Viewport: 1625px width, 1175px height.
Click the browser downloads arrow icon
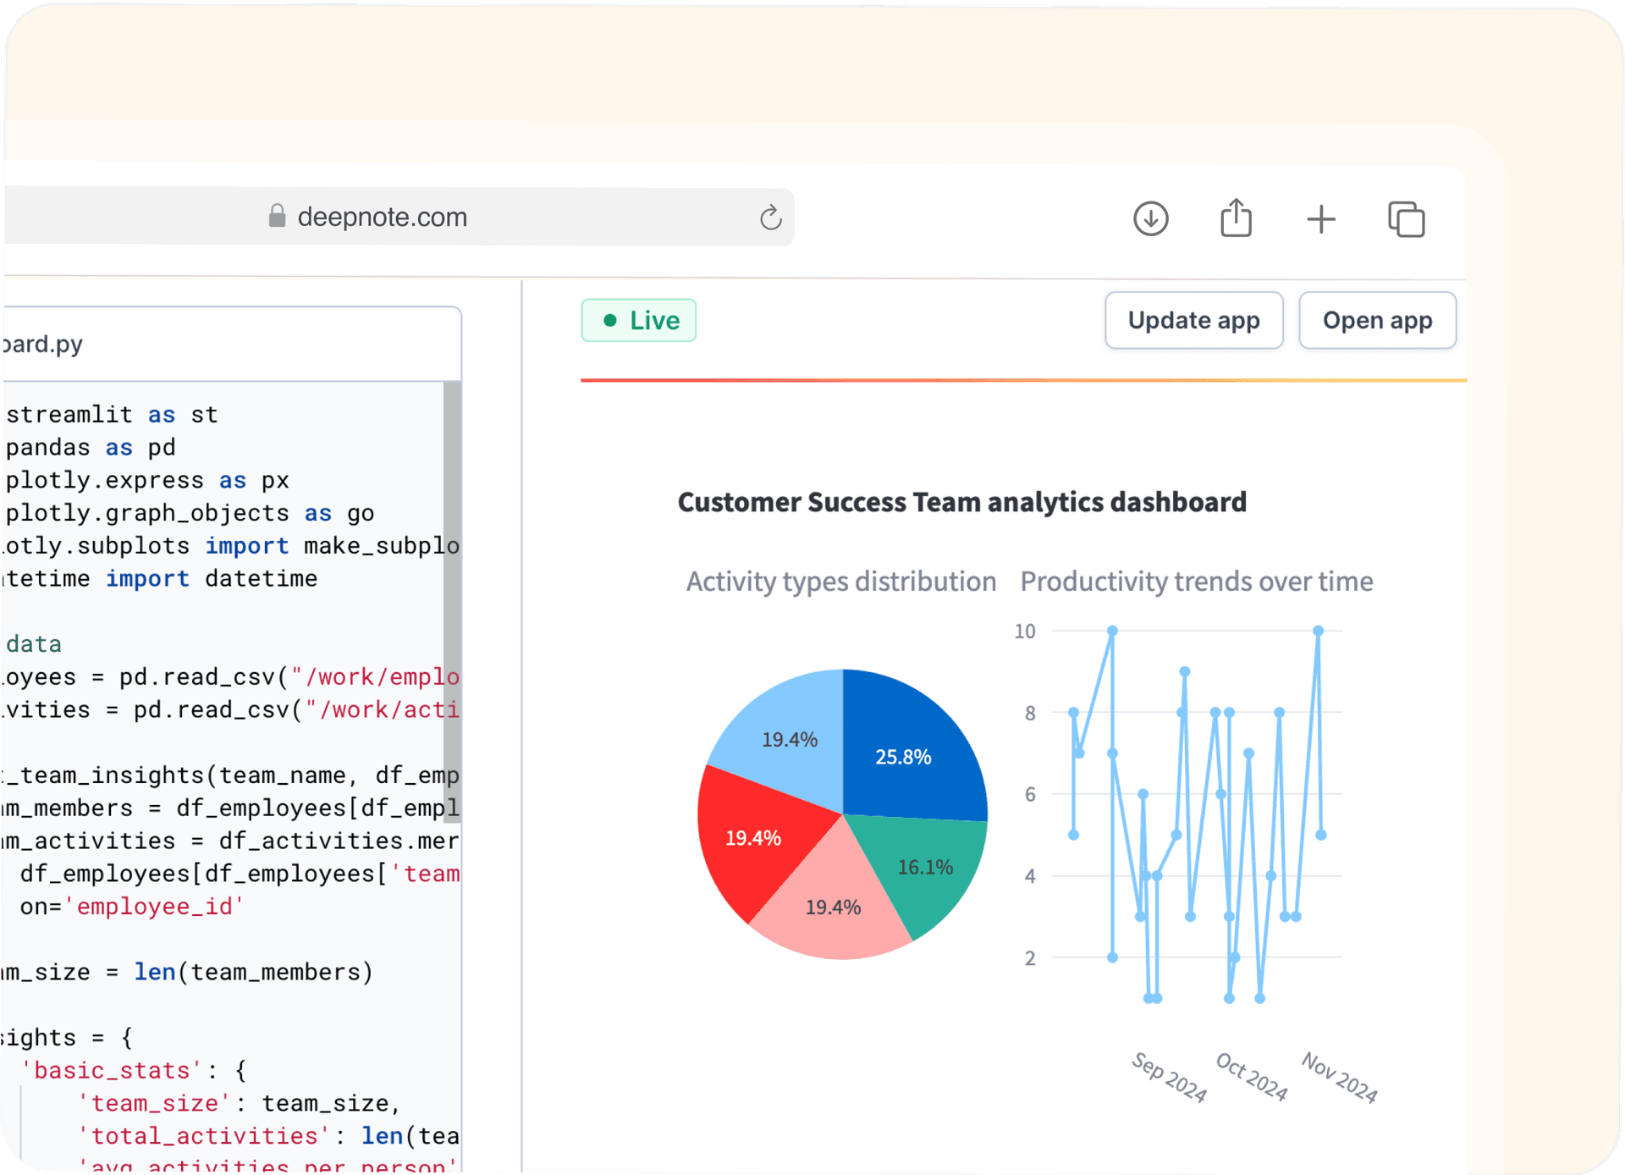(x=1150, y=218)
